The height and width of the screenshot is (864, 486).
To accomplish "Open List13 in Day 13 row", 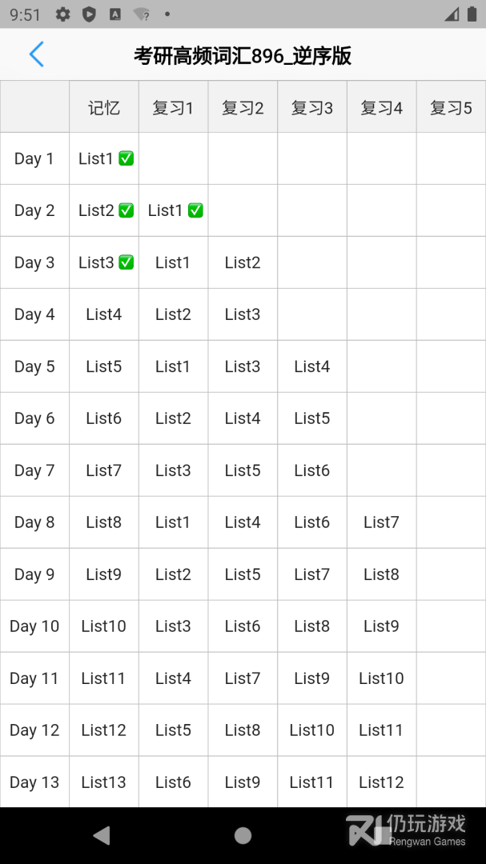I will click(x=104, y=782).
